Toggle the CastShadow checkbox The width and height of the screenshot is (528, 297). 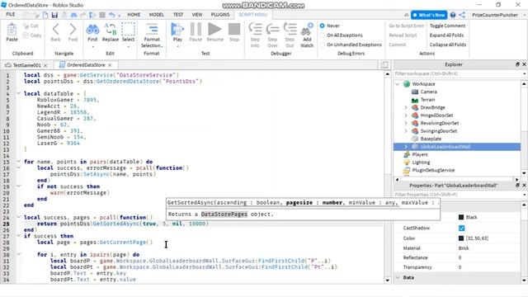(x=461, y=228)
